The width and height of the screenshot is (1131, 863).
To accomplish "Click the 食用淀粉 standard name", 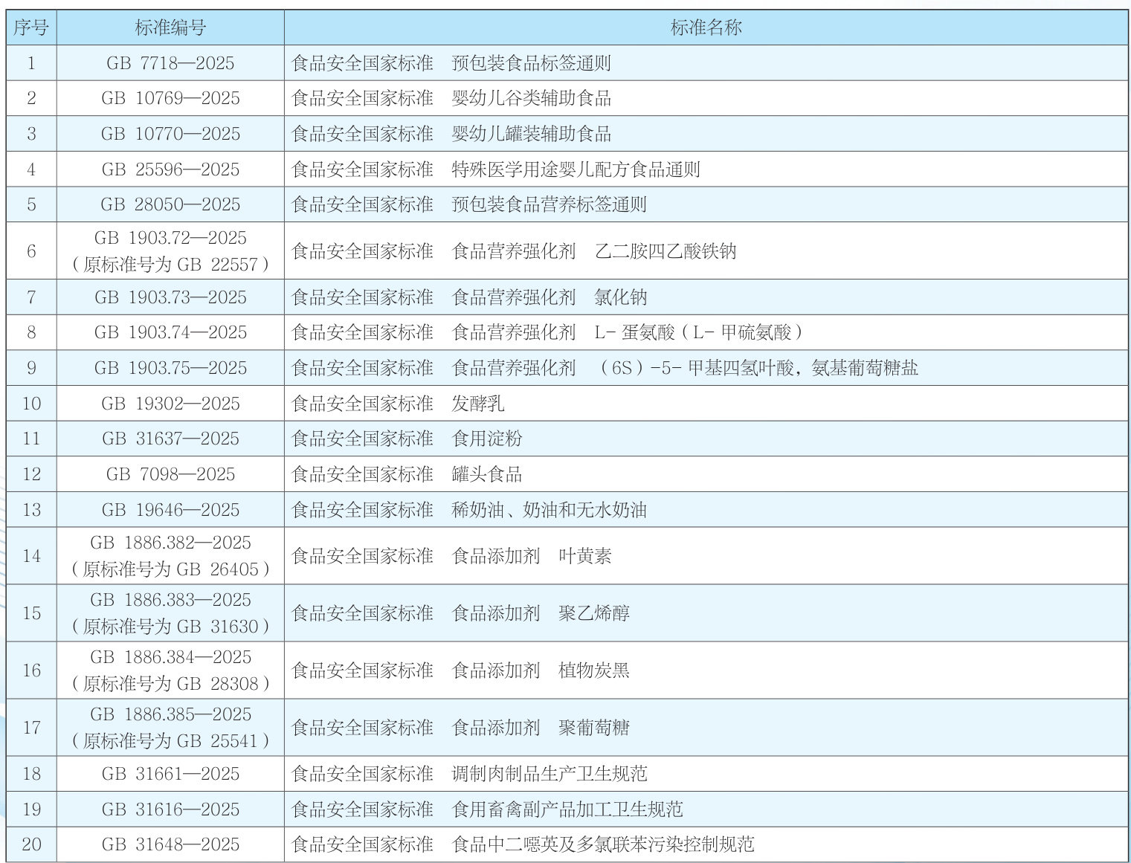I will [x=487, y=439].
